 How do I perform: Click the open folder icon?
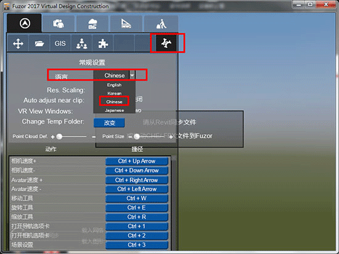[x=39, y=44]
